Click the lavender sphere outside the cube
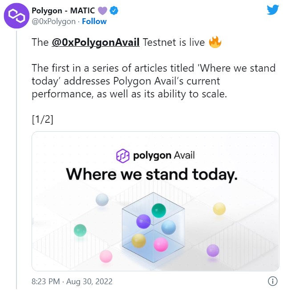This screenshot has height=290, width=283. point(213,250)
